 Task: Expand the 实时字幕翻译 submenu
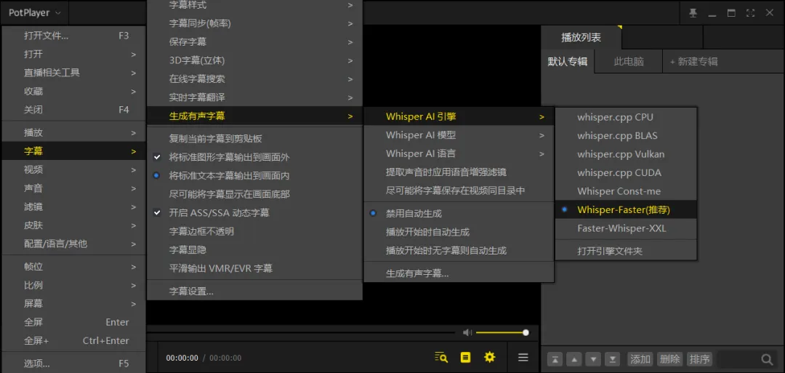254,97
